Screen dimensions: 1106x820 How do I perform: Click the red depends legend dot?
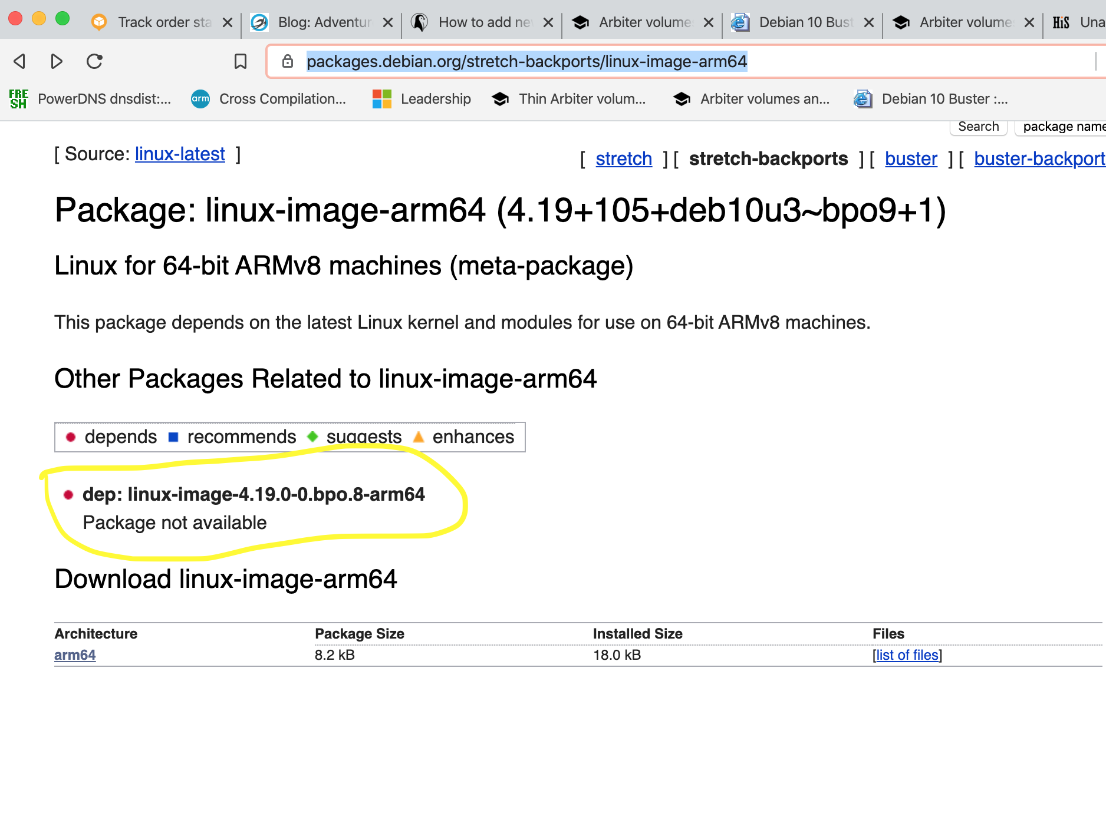(71, 437)
